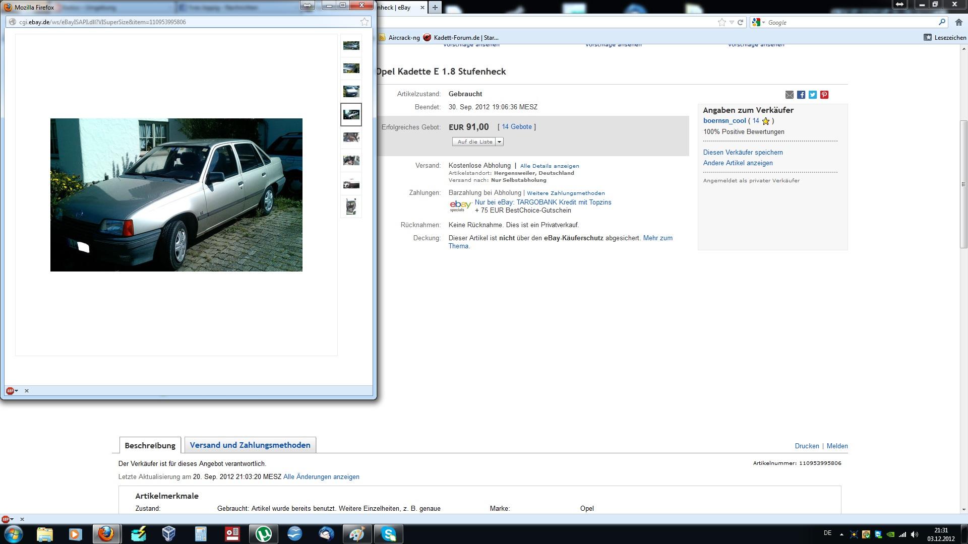
Task: Switch to Firefox in the taskbar
Action: tap(106, 534)
